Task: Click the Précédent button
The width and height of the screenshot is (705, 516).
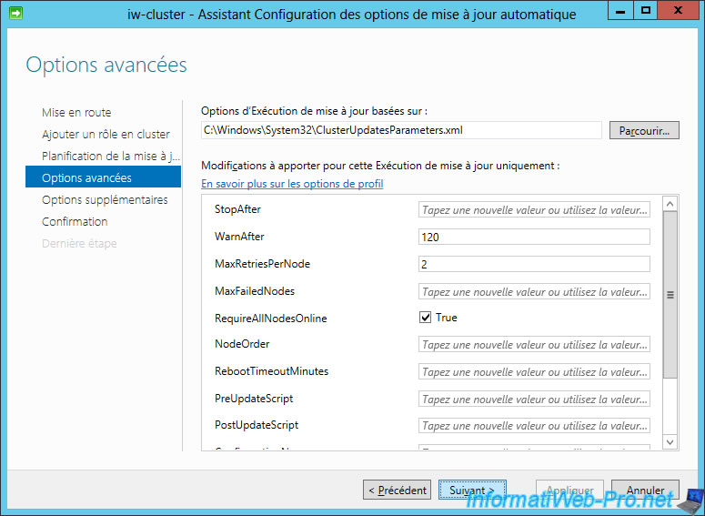Action: [397, 490]
